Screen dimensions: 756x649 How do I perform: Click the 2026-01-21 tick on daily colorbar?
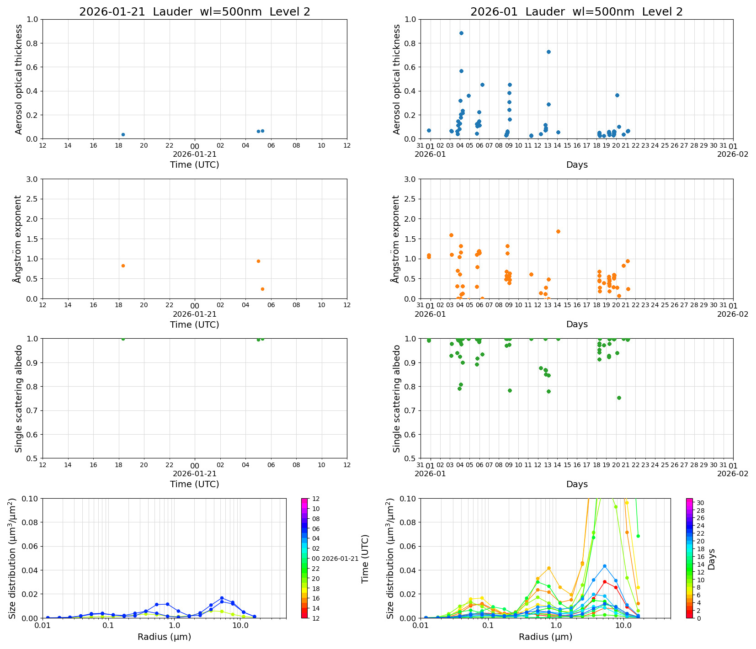340,559
